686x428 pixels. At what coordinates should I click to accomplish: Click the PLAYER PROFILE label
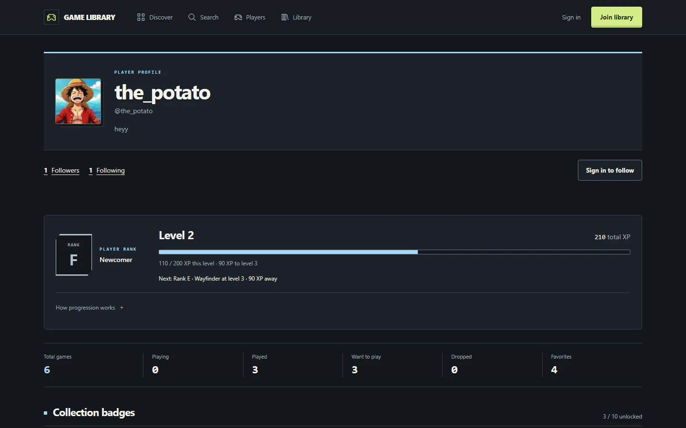coord(138,72)
